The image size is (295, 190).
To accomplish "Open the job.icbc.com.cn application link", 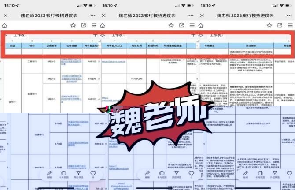I will [x=114, y=61].
